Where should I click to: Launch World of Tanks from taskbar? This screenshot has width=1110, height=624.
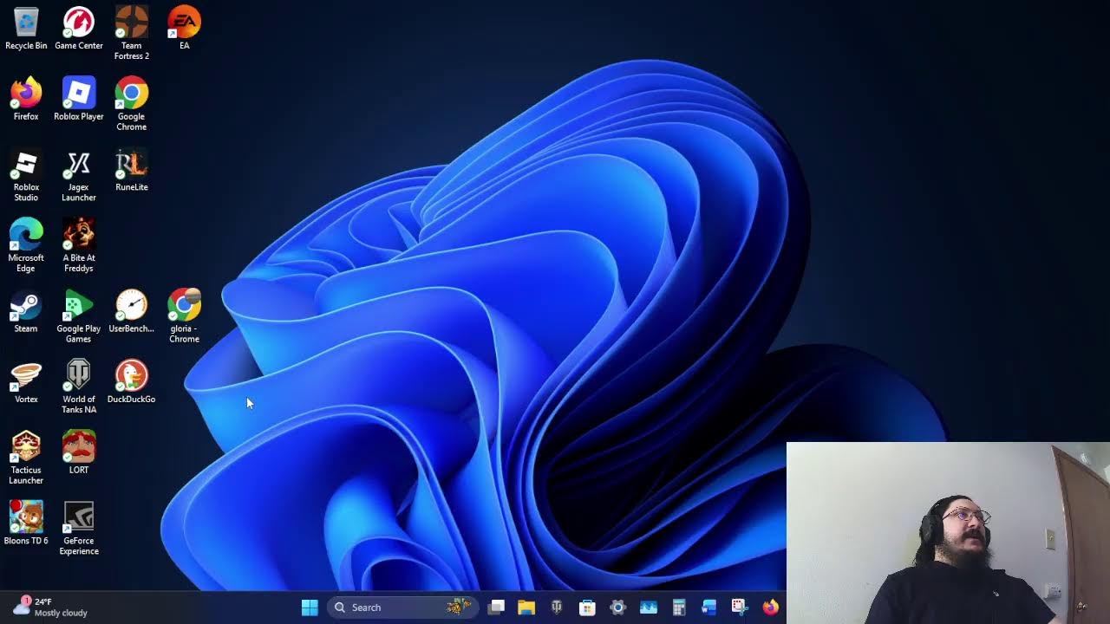(557, 608)
